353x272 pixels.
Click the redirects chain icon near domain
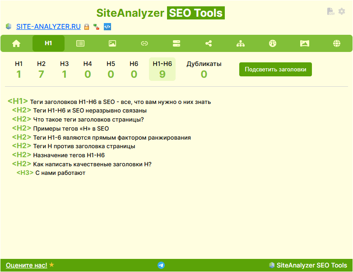click(96, 27)
